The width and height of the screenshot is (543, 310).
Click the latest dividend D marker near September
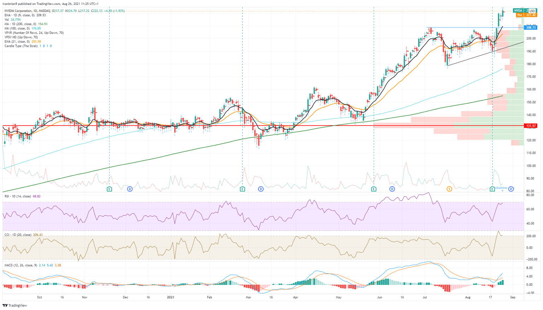click(511, 189)
